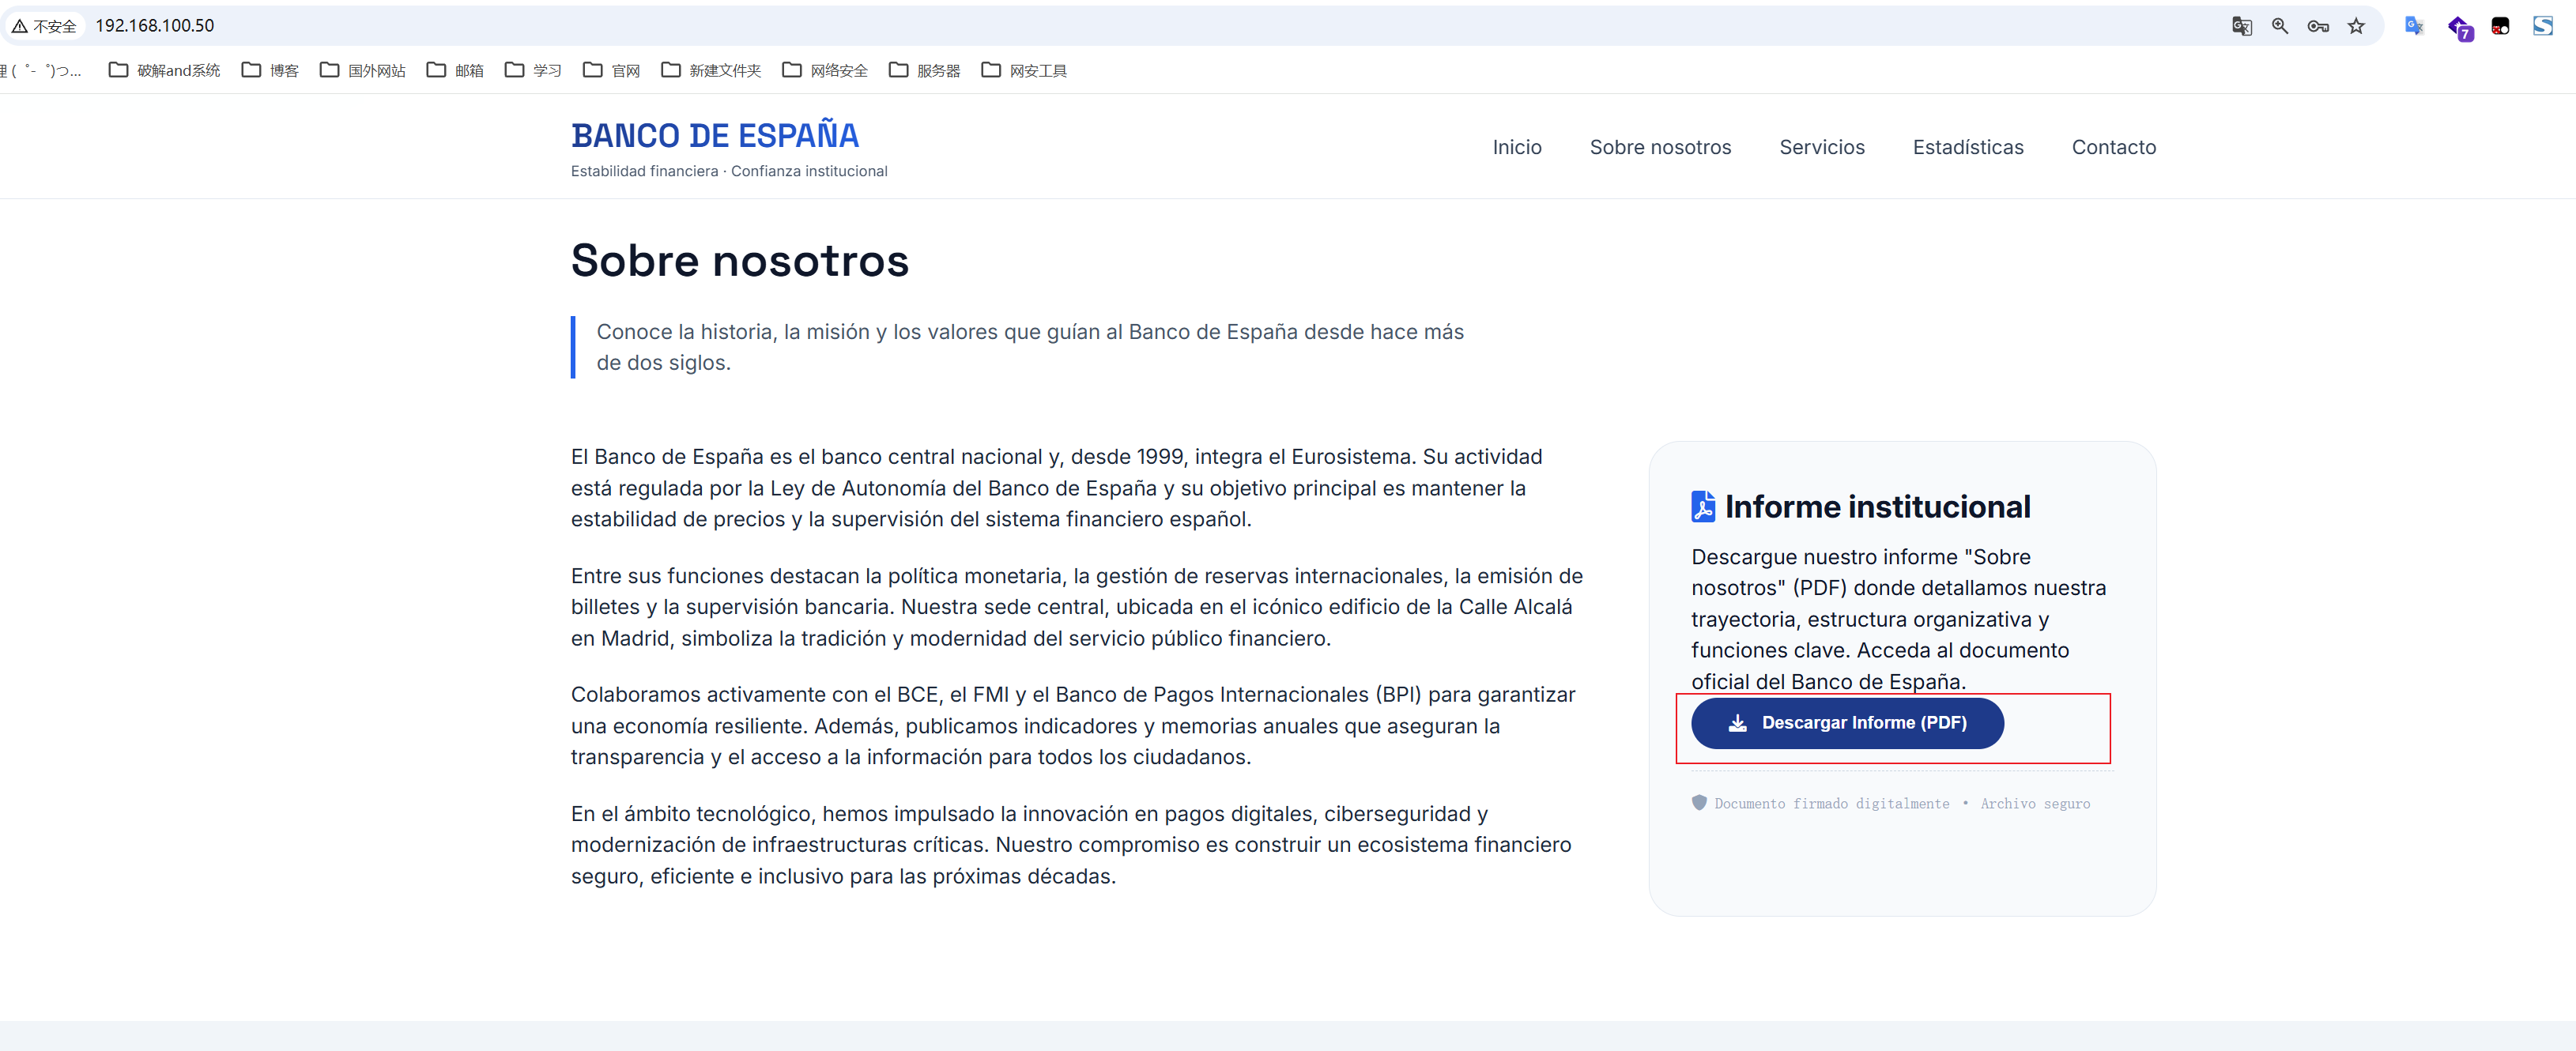
Task: Go to Inicio in the navigation
Action: [x=1517, y=147]
